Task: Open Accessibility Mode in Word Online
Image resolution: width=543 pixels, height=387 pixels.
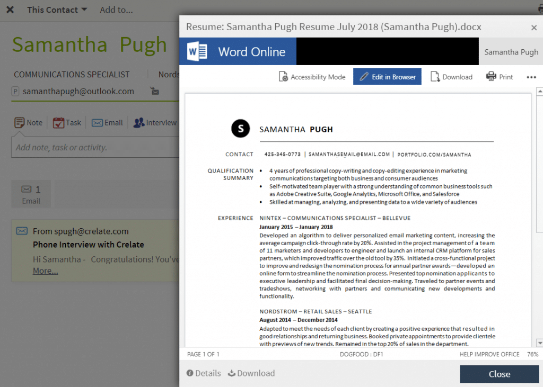Action: [x=312, y=77]
